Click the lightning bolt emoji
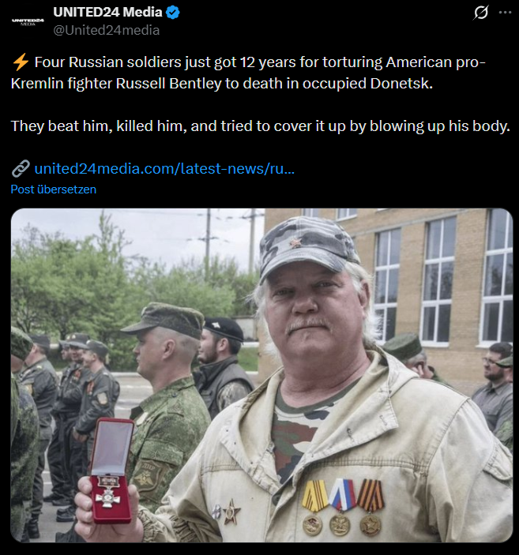 point(21,62)
